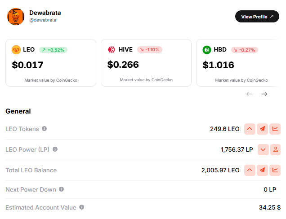Click the HBD price $1.016
The height and width of the screenshot is (219, 286).
pyautogui.click(x=218, y=65)
